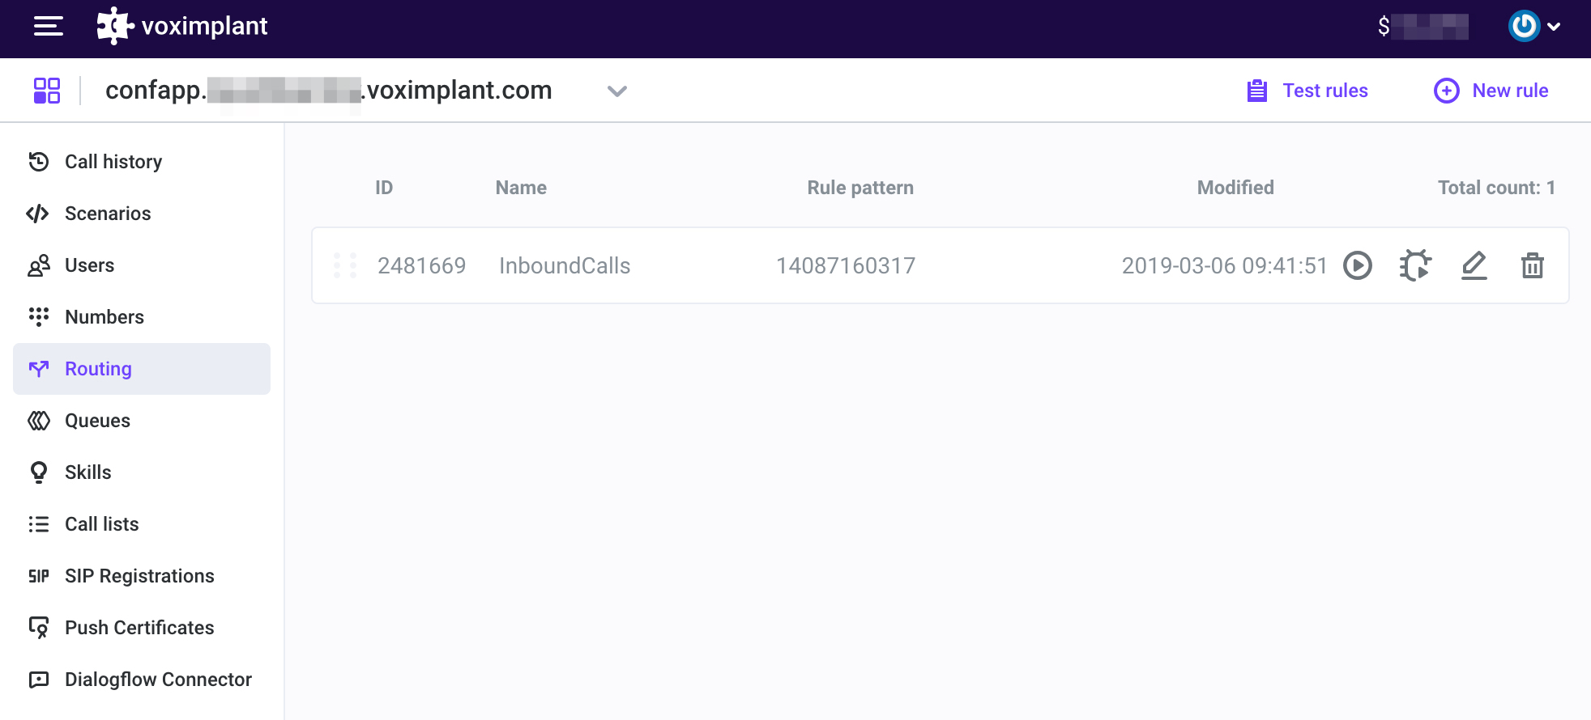Click the confapp application name
The width and height of the screenshot is (1591, 720).
coord(329,90)
